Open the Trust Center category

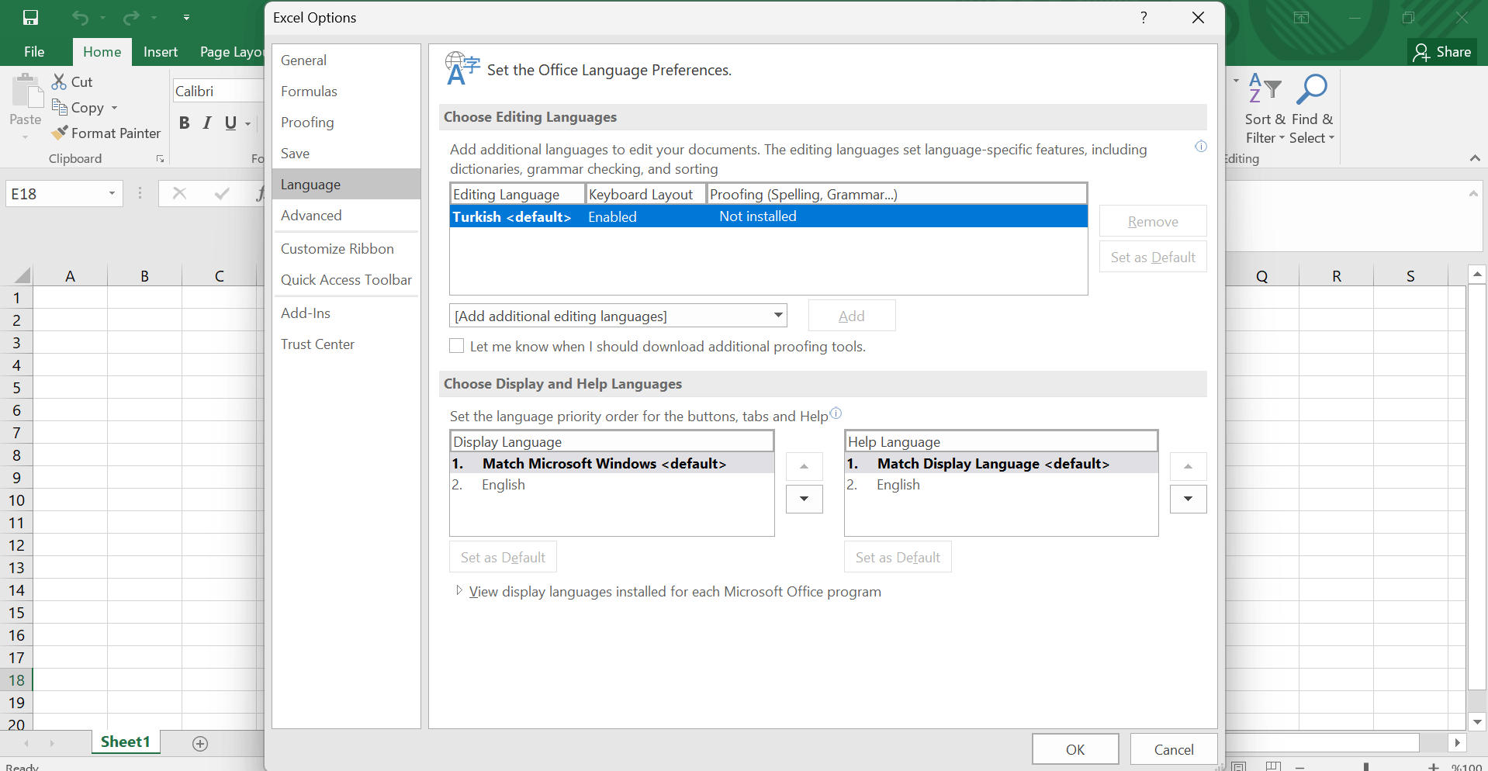click(x=346, y=344)
